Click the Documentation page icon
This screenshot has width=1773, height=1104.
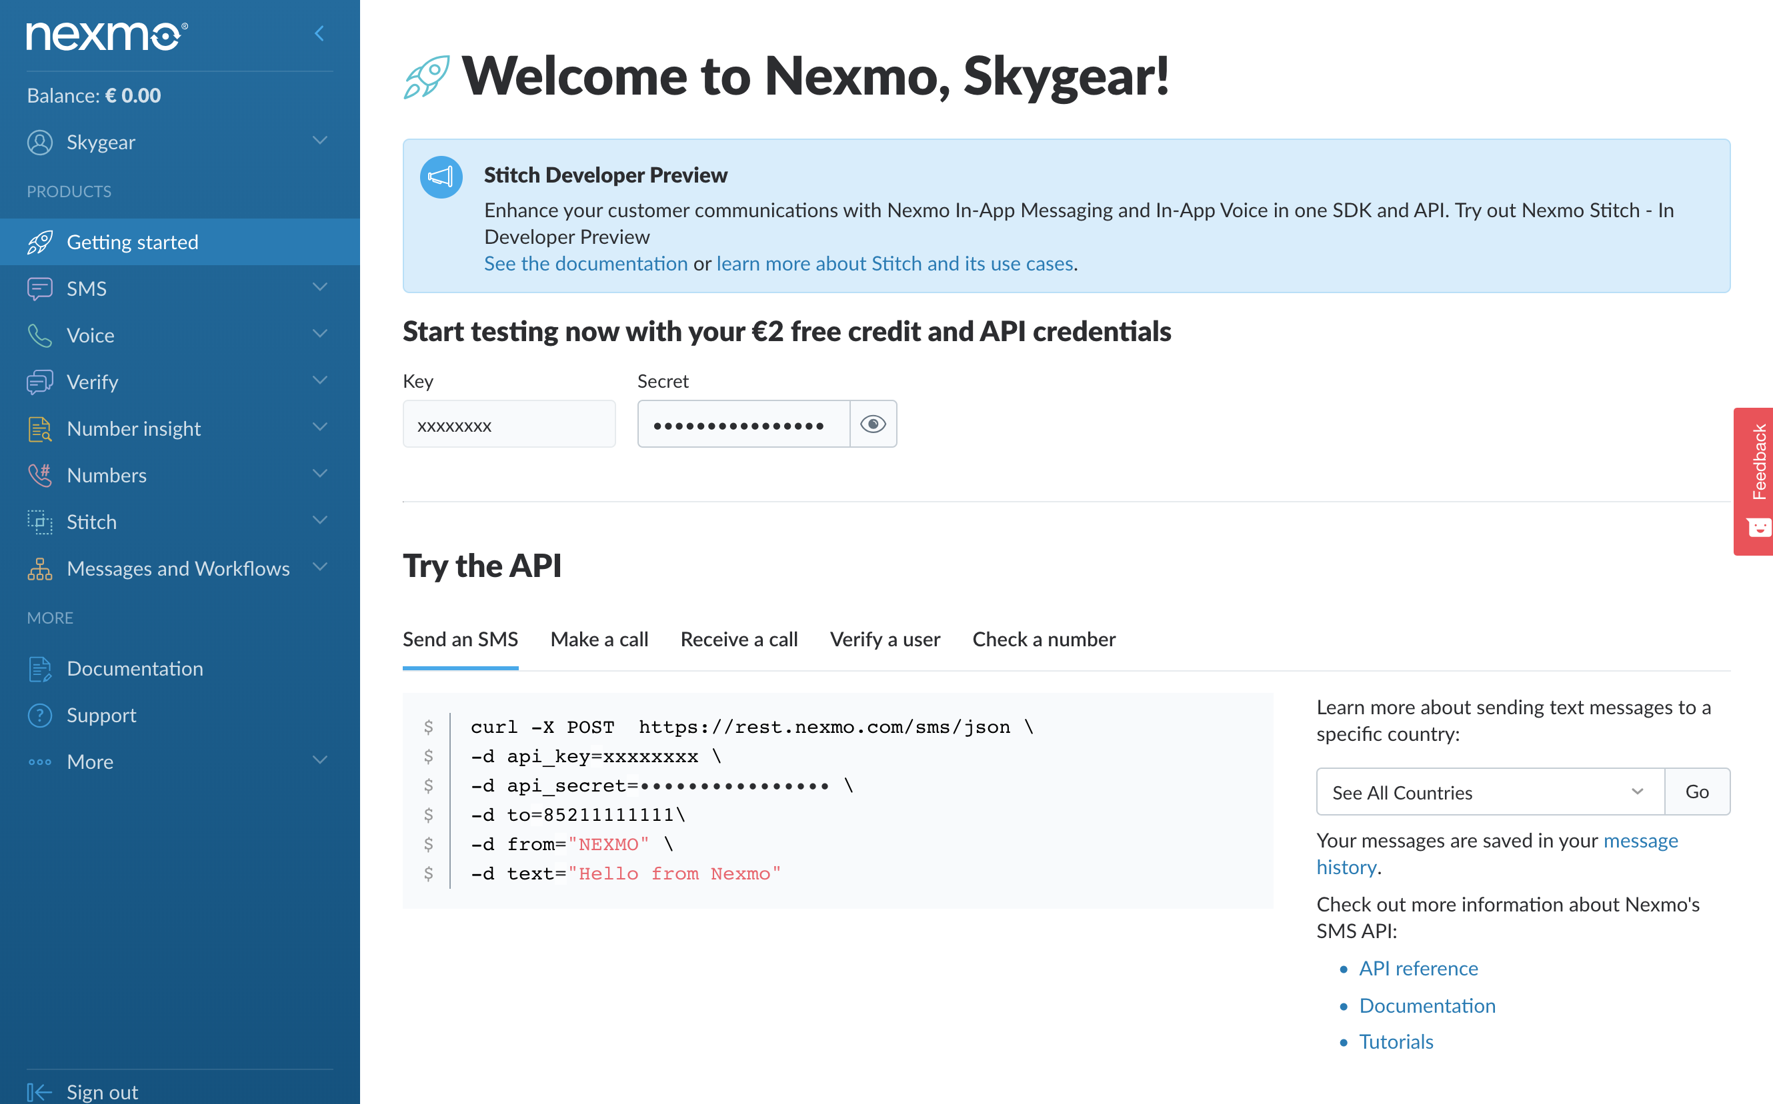tap(40, 669)
